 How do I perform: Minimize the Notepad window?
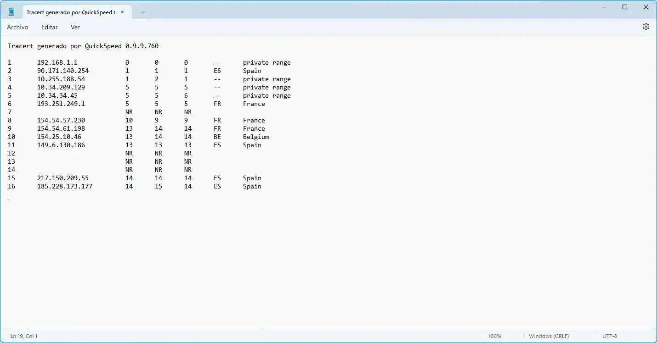[x=604, y=7]
